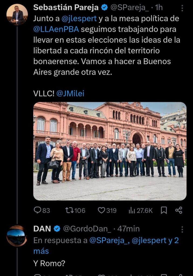193x276 pixels.
Task: Open DAN's profile avatar
Action: coord(17,236)
